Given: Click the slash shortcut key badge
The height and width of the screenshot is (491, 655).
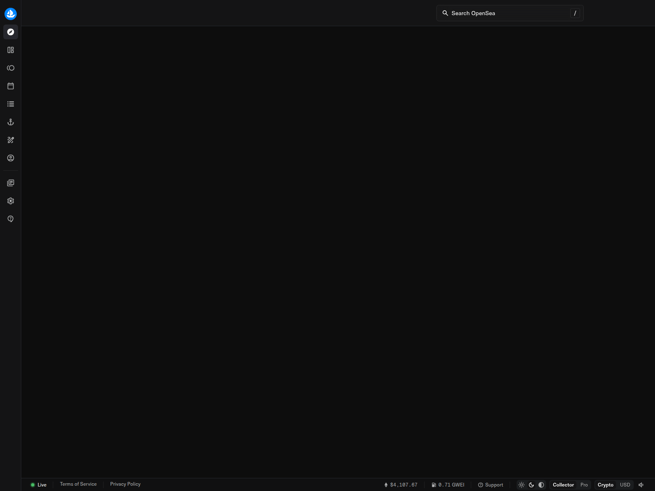Looking at the screenshot, I should point(575,13).
